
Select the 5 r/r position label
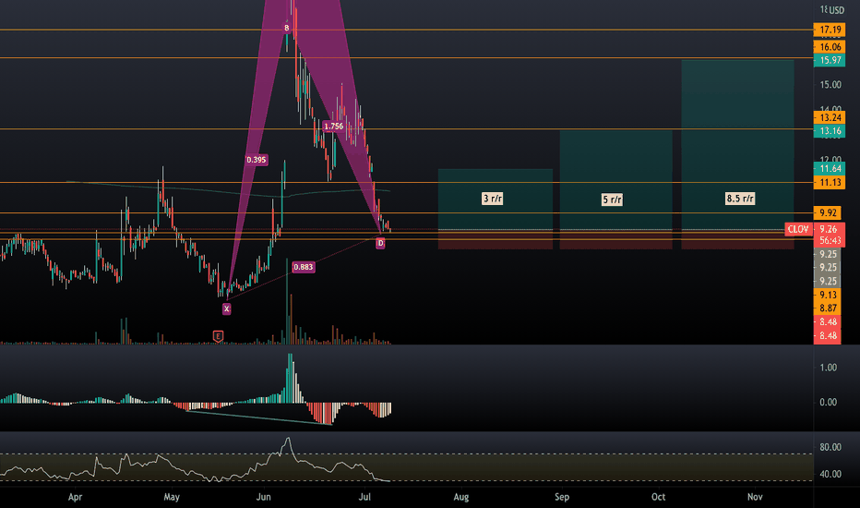tap(612, 200)
